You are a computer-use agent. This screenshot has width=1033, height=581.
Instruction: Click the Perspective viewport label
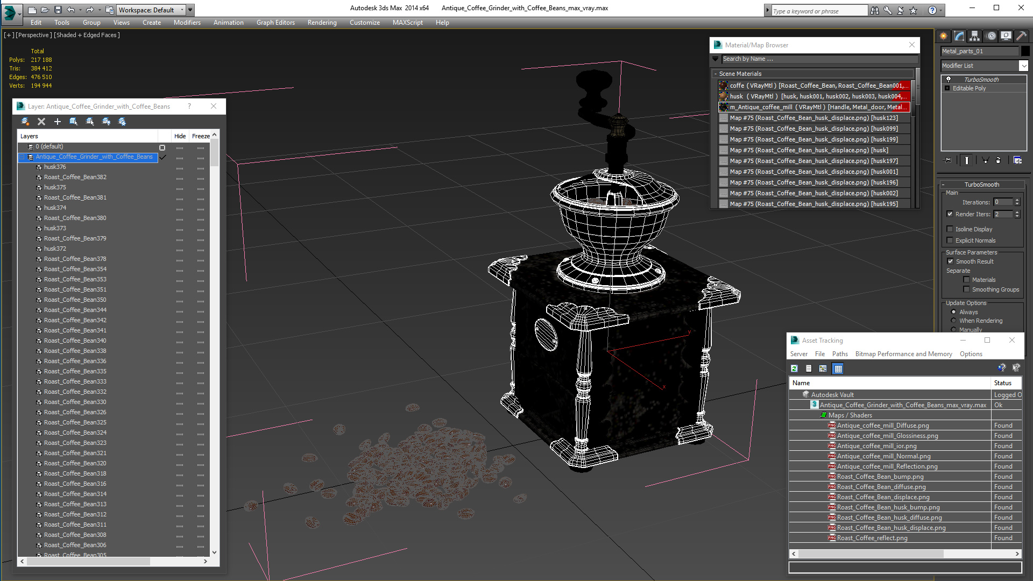34,35
